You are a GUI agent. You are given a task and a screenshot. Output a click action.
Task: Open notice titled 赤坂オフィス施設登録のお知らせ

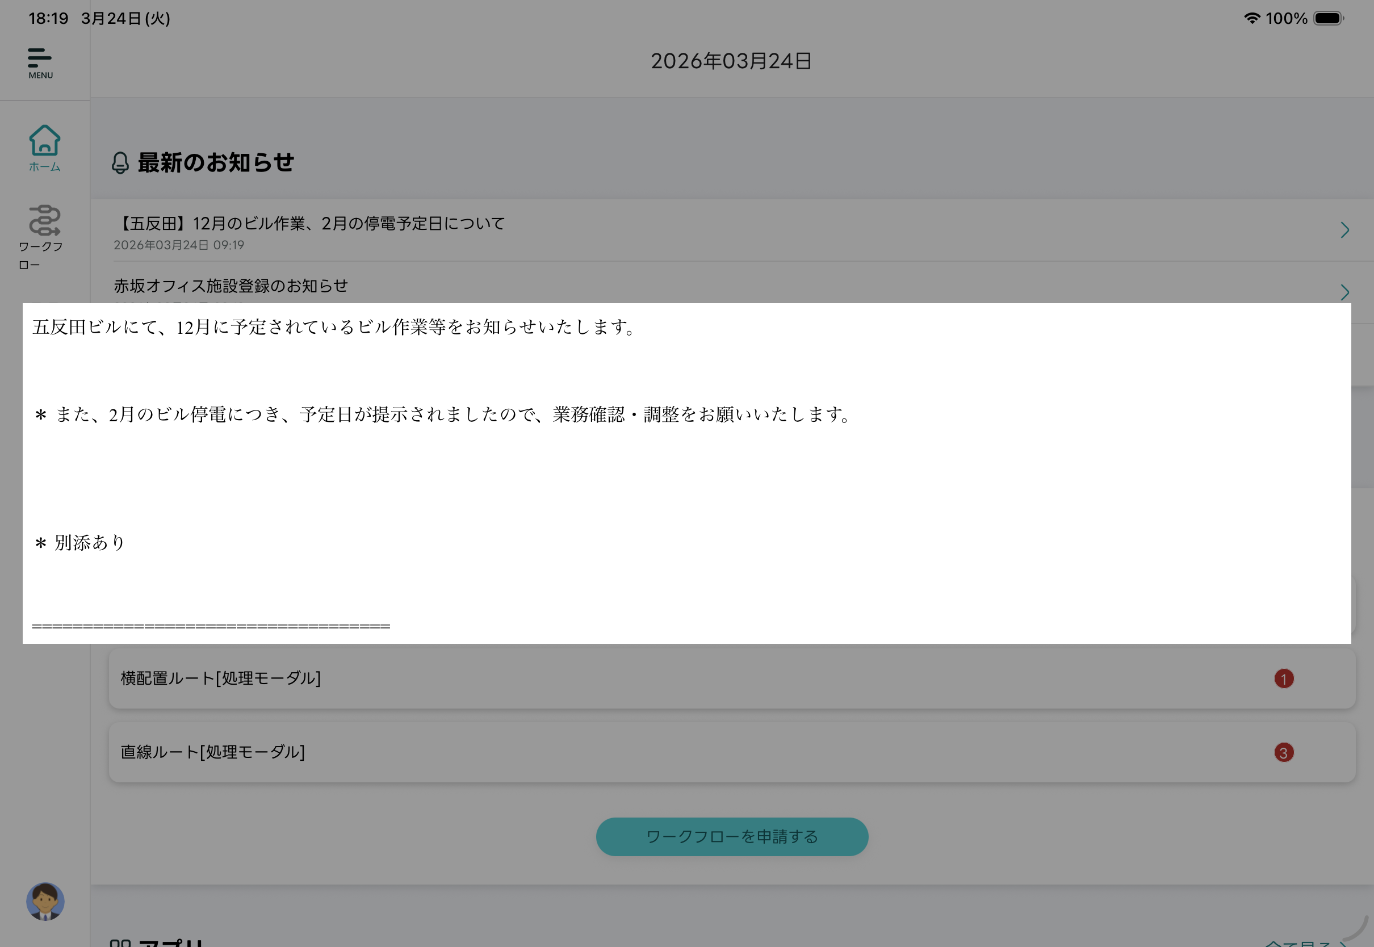coord(231,286)
